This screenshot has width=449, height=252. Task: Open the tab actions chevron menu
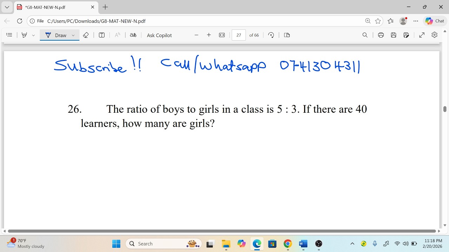pyautogui.click(x=7, y=7)
